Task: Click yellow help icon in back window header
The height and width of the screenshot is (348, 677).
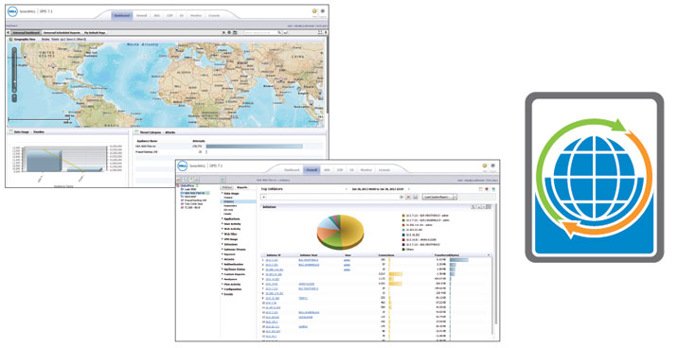Action: 314,11
